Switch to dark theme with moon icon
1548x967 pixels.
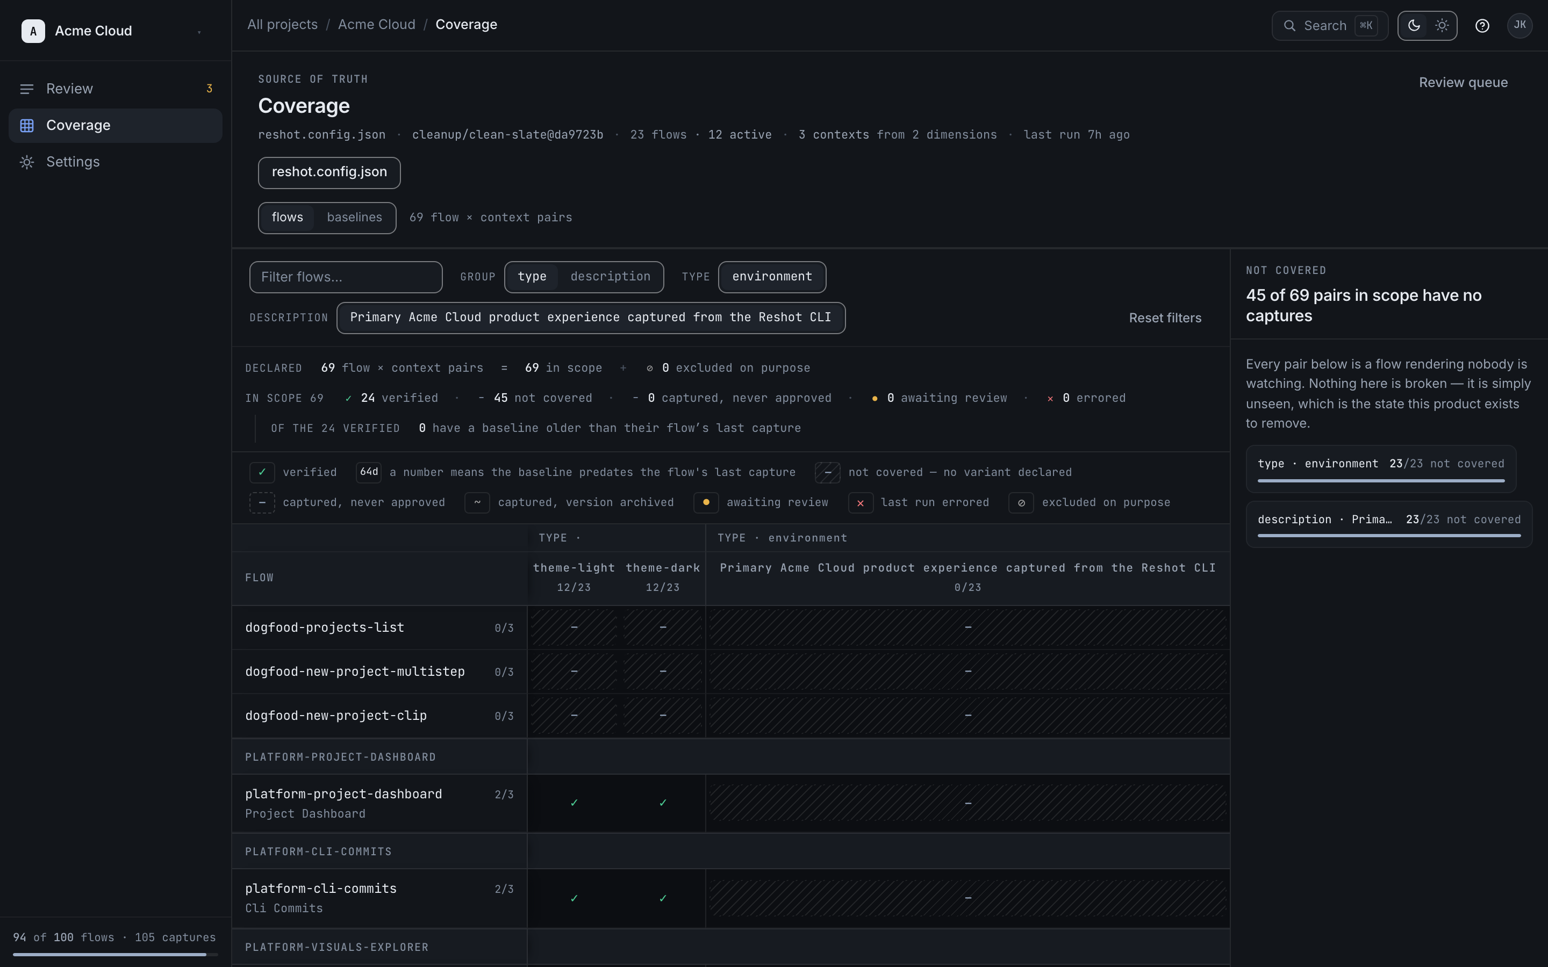1414,26
